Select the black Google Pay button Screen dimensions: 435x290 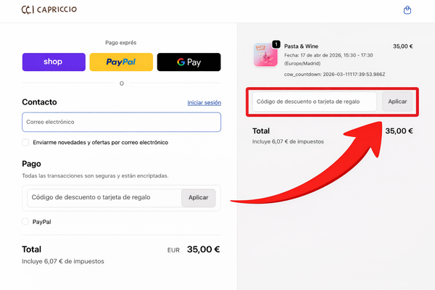tap(189, 62)
